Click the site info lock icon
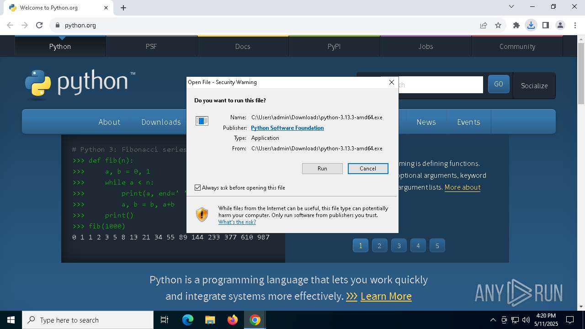The width and height of the screenshot is (585, 329). (x=58, y=25)
